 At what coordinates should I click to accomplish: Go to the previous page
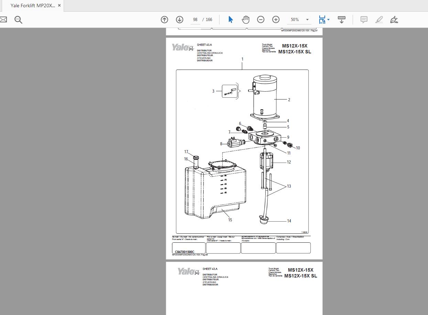[x=164, y=20]
